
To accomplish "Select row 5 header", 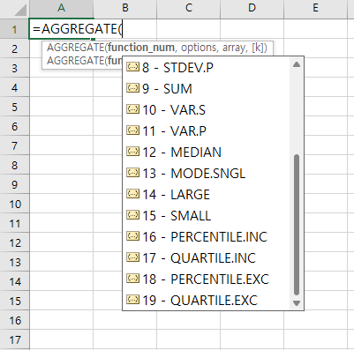I will [14, 107].
